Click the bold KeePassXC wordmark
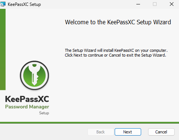The width and height of the screenshot is (179, 140). [x=27, y=99]
